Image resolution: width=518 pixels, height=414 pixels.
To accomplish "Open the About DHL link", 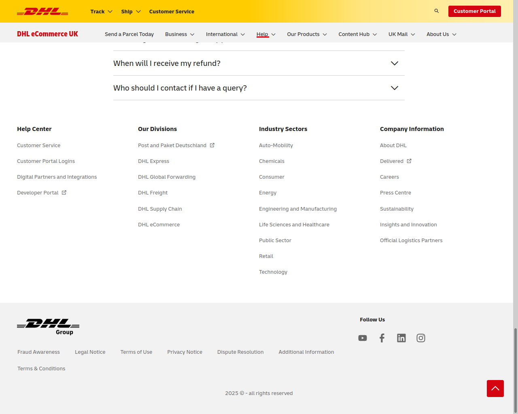I will pos(393,145).
